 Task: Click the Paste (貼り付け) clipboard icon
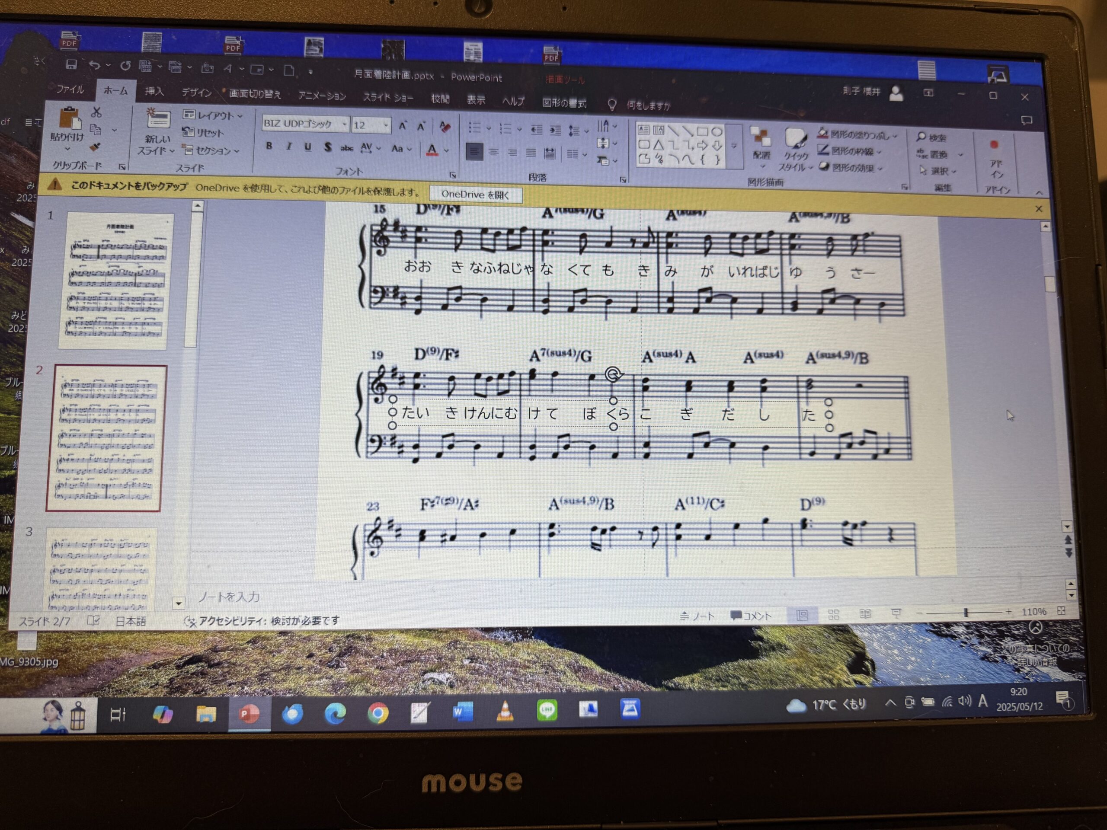click(70, 119)
